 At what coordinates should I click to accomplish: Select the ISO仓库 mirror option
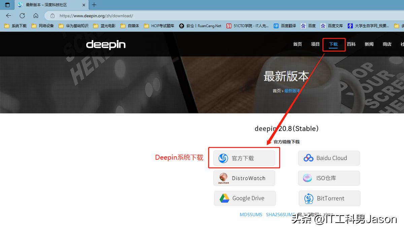[329, 178]
